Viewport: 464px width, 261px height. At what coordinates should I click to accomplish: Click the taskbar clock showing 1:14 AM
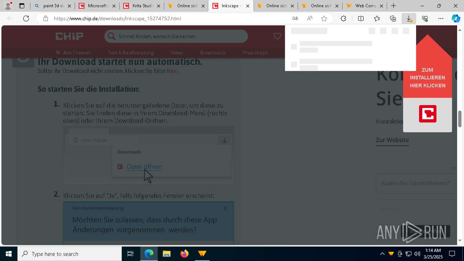(433, 254)
